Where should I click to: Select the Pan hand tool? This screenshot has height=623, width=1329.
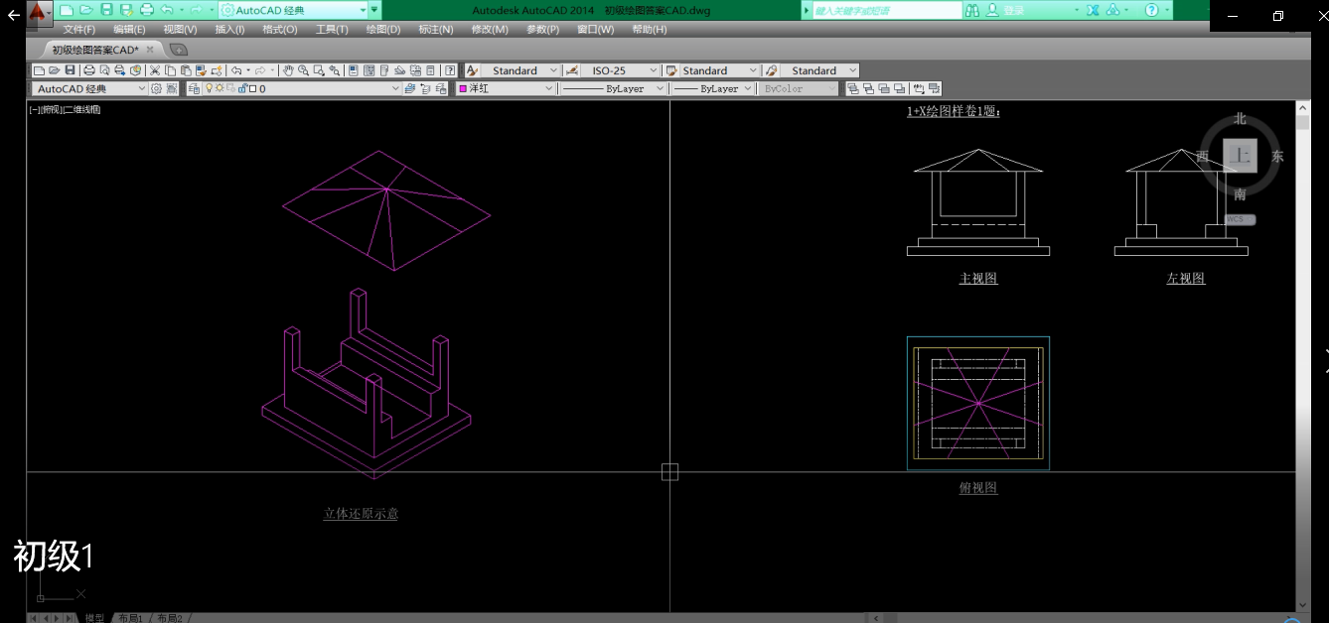288,70
